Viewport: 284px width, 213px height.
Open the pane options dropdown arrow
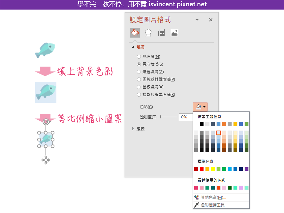click(197, 20)
